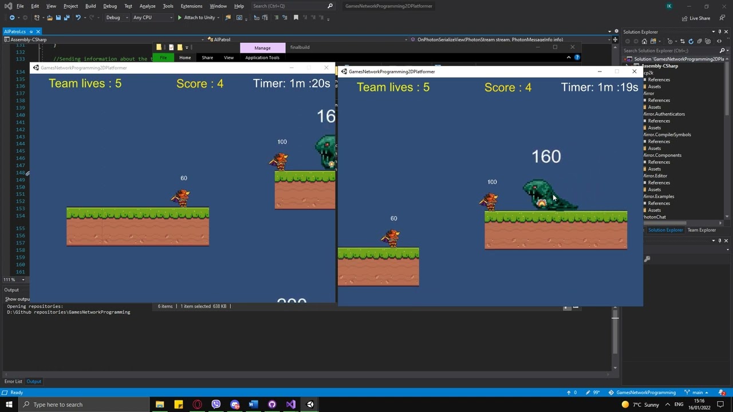The height and width of the screenshot is (412, 733).
Task: Open Opera browser from the taskbar
Action: (x=198, y=405)
